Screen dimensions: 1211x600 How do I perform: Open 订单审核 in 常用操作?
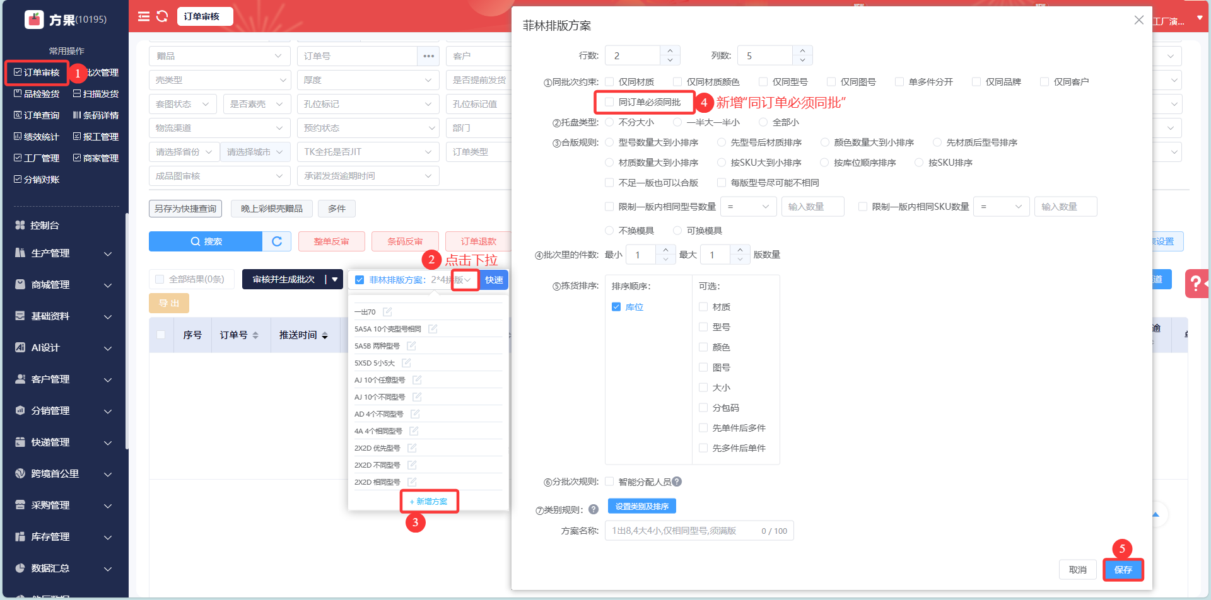37,72
